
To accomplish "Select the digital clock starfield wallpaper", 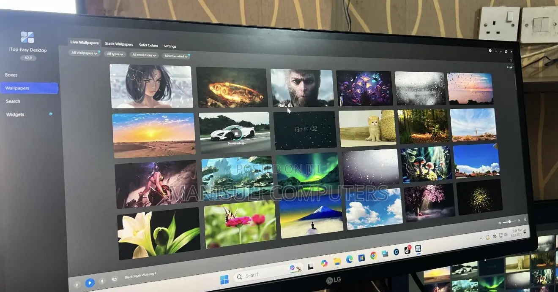I will tap(305, 130).
